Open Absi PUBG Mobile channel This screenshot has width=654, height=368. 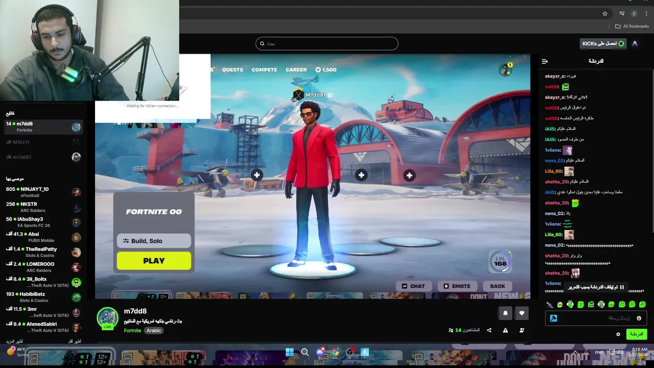[43, 237]
